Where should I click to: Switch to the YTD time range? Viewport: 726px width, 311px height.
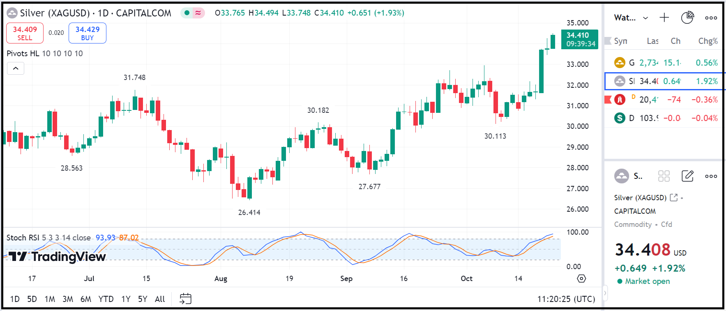tap(106, 299)
